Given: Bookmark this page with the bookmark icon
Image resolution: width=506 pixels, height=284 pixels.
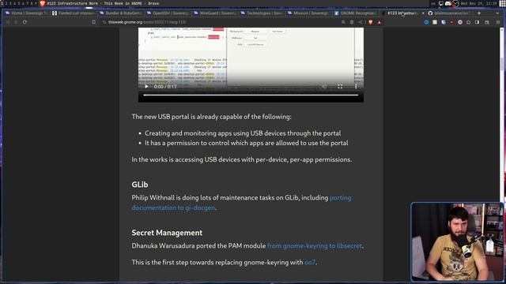Looking at the screenshot, I should tap(94, 22).
